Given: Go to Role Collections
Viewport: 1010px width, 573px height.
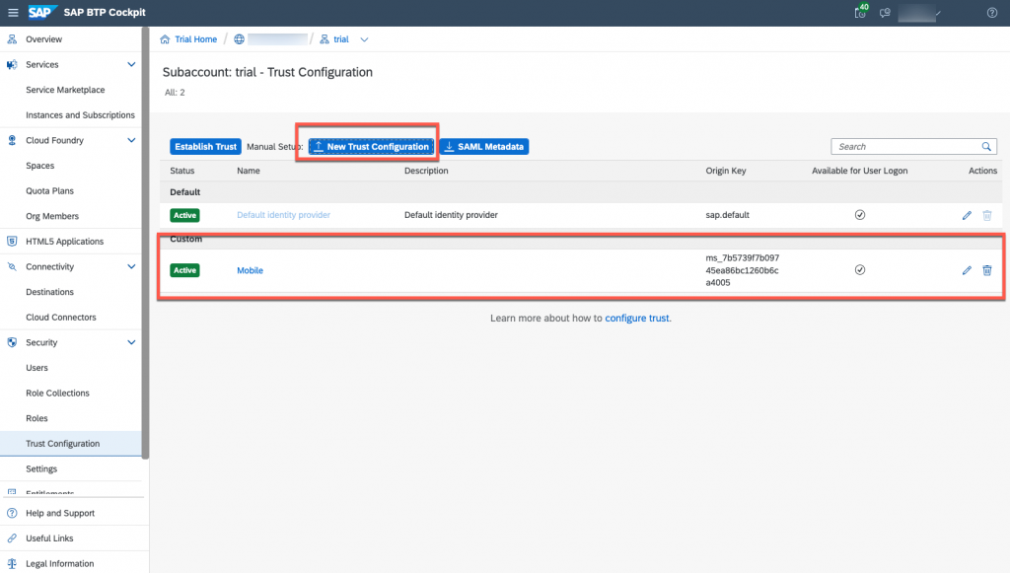Looking at the screenshot, I should [x=57, y=393].
